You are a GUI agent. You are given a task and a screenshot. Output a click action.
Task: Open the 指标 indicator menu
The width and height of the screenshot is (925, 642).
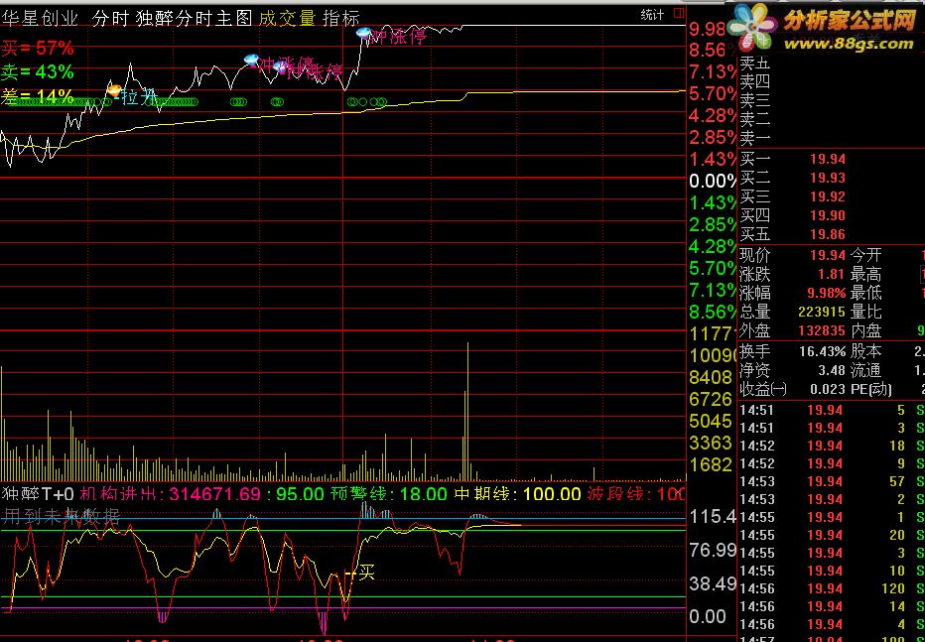pos(341,18)
